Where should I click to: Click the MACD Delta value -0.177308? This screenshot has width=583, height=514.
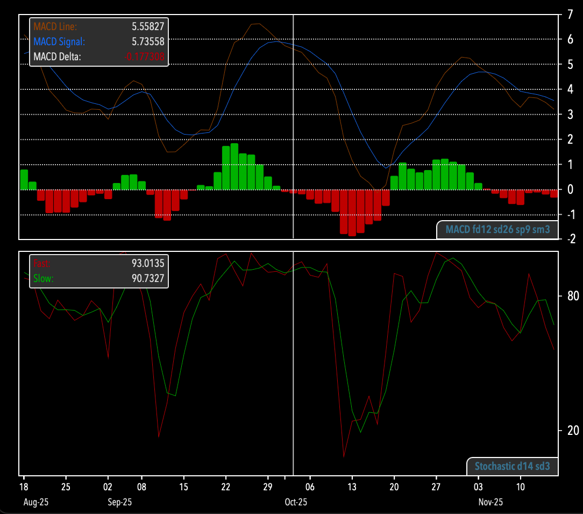(144, 57)
